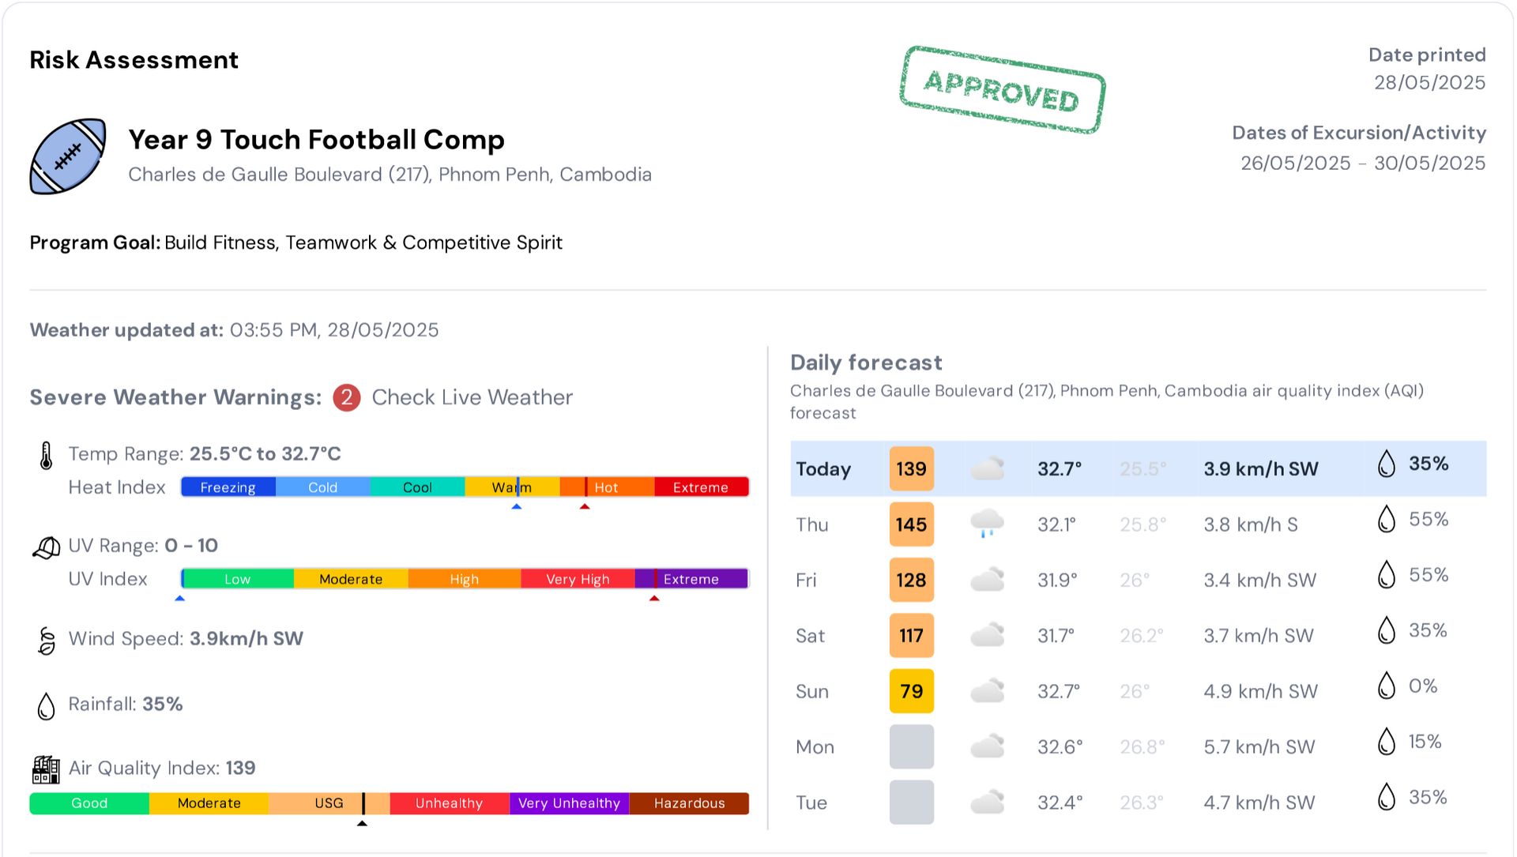Screen dimensions: 1517x857
Task: Click Today's rainfall droplet icon in forecast
Action: (x=1387, y=464)
